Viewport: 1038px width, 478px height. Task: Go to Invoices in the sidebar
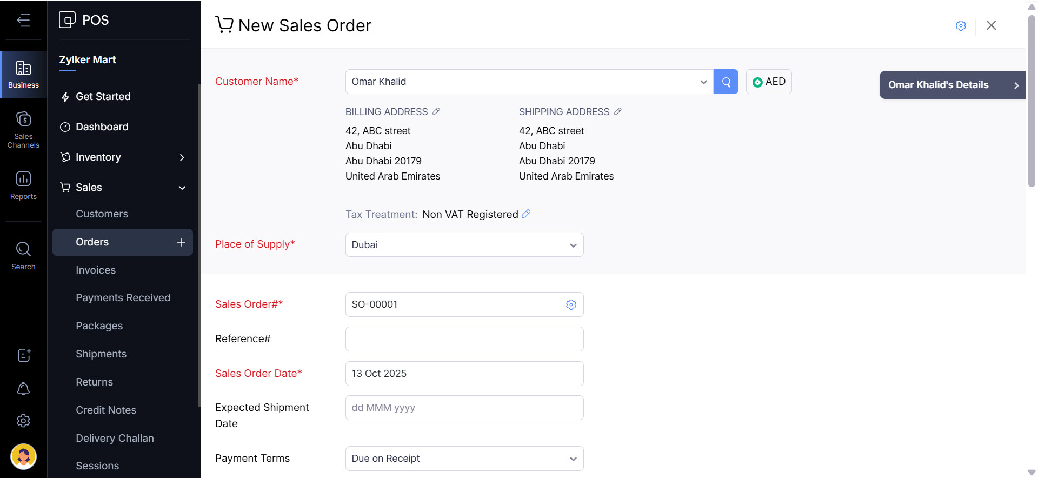coord(96,270)
